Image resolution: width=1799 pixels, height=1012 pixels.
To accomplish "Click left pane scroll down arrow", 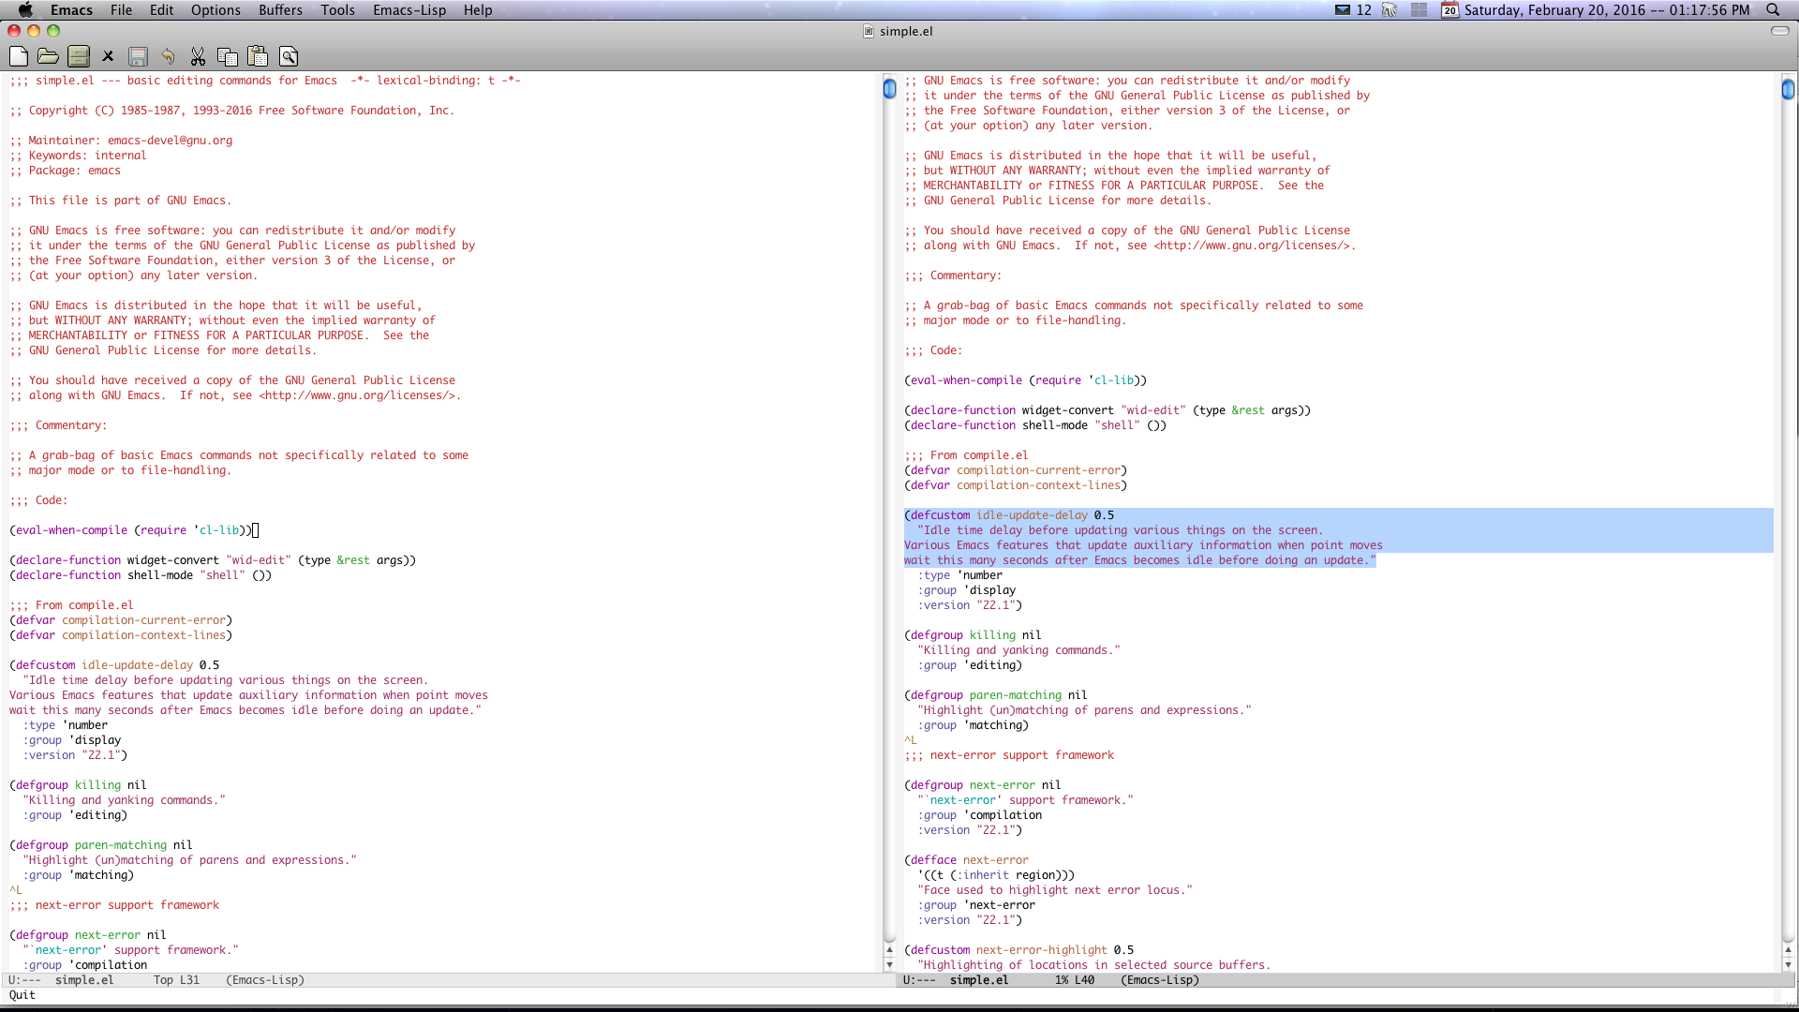I will click(x=889, y=964).
